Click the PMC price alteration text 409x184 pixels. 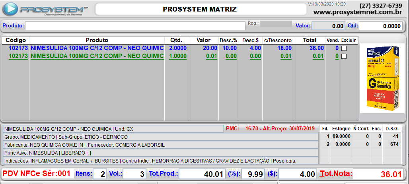pyautogui.click(x=271, y=128)
